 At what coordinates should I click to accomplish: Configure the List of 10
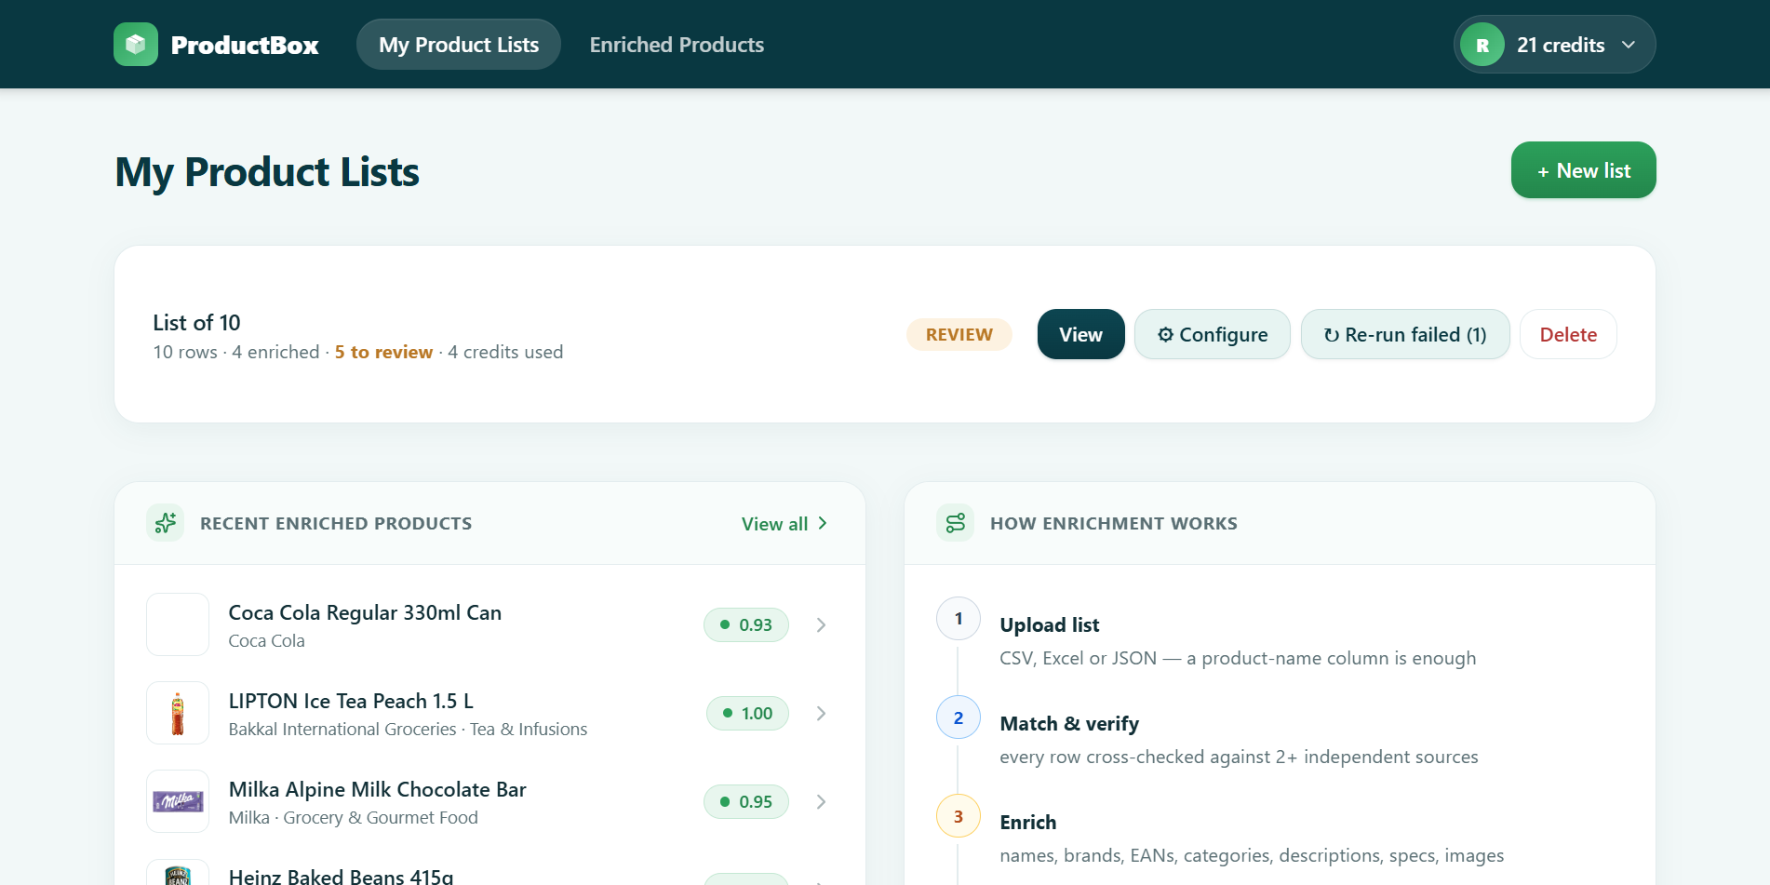(x=1213, y=334)
